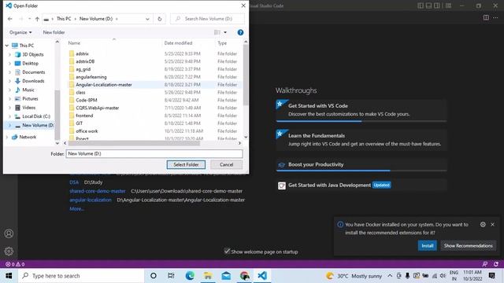Open shared-core-demo-master recent link

98,191
